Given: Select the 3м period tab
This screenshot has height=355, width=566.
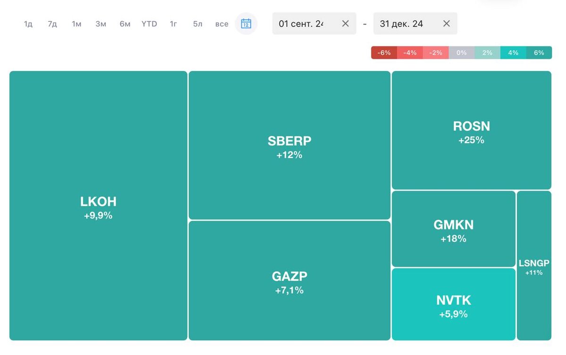Looking at the screenshot, I should [101, 24].
